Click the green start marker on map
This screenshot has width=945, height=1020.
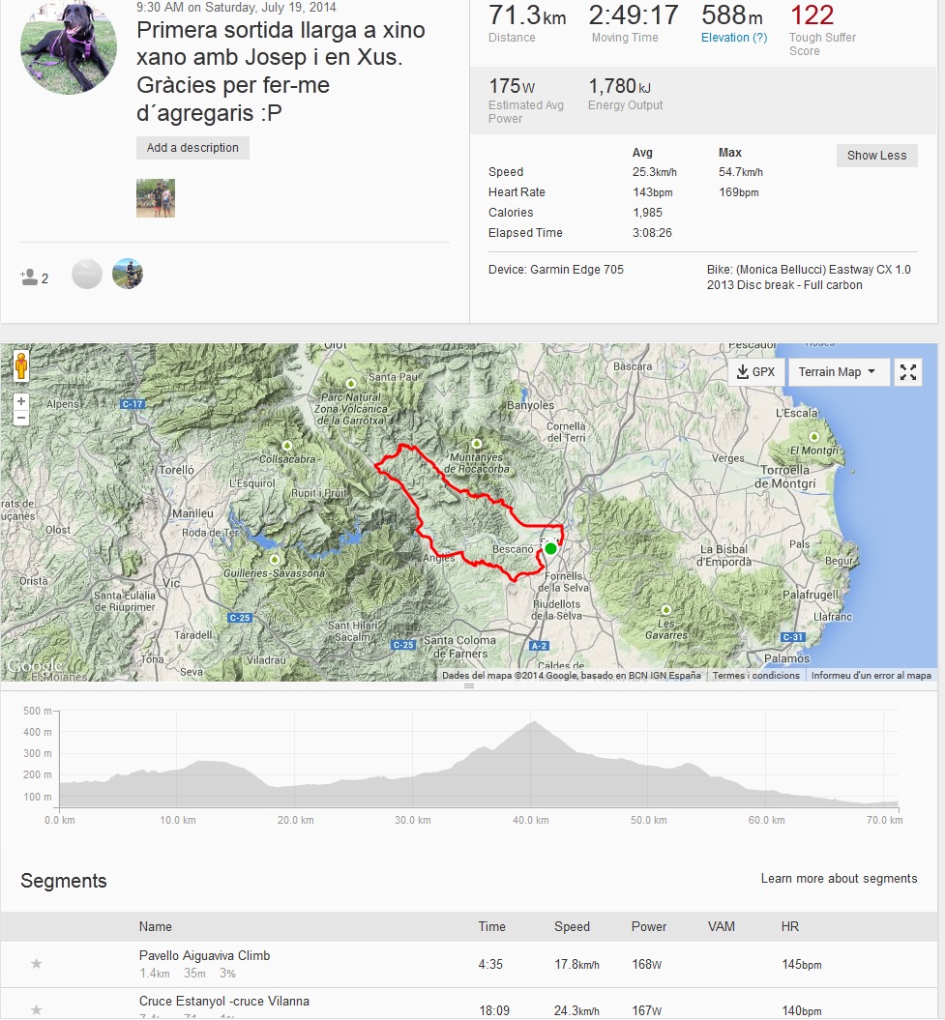(550, 549)
